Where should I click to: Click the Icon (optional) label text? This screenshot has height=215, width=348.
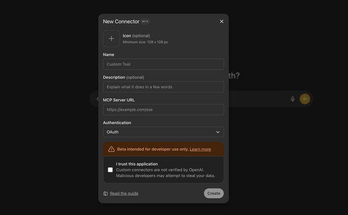[x=136, y=36]
